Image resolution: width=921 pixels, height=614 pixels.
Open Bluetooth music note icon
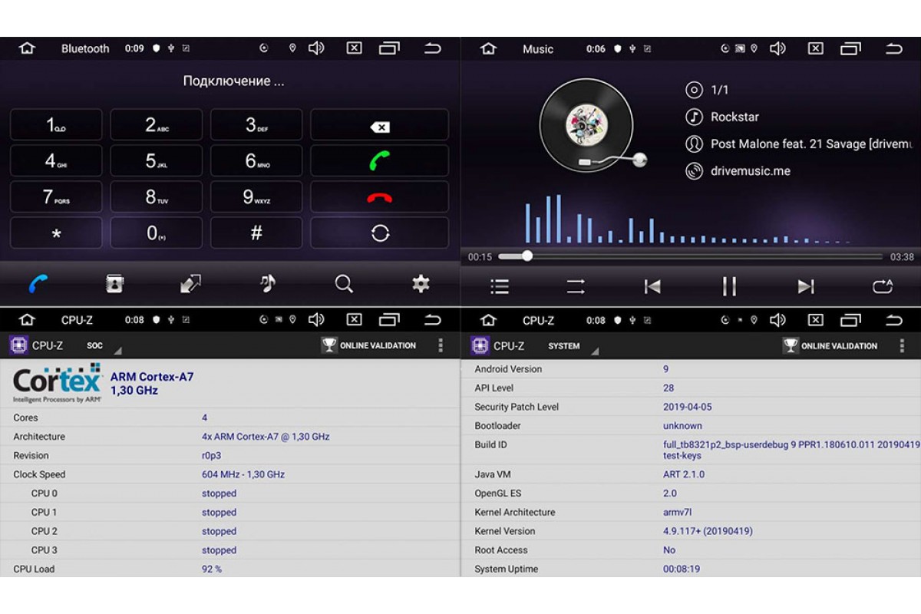tap(267, 284)
